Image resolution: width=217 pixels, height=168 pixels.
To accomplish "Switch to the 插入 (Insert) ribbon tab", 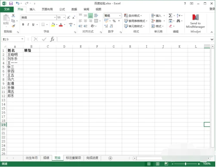I will [x=32, y=10].
